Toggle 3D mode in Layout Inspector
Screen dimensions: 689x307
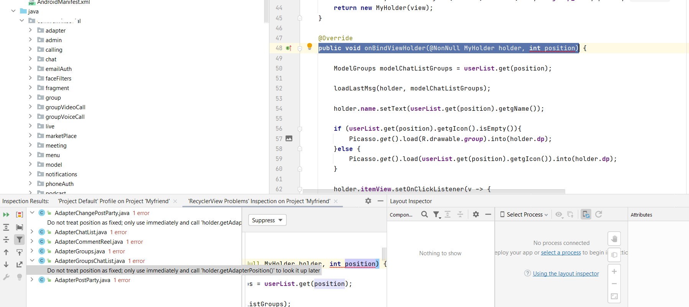(x=614, y=255)
